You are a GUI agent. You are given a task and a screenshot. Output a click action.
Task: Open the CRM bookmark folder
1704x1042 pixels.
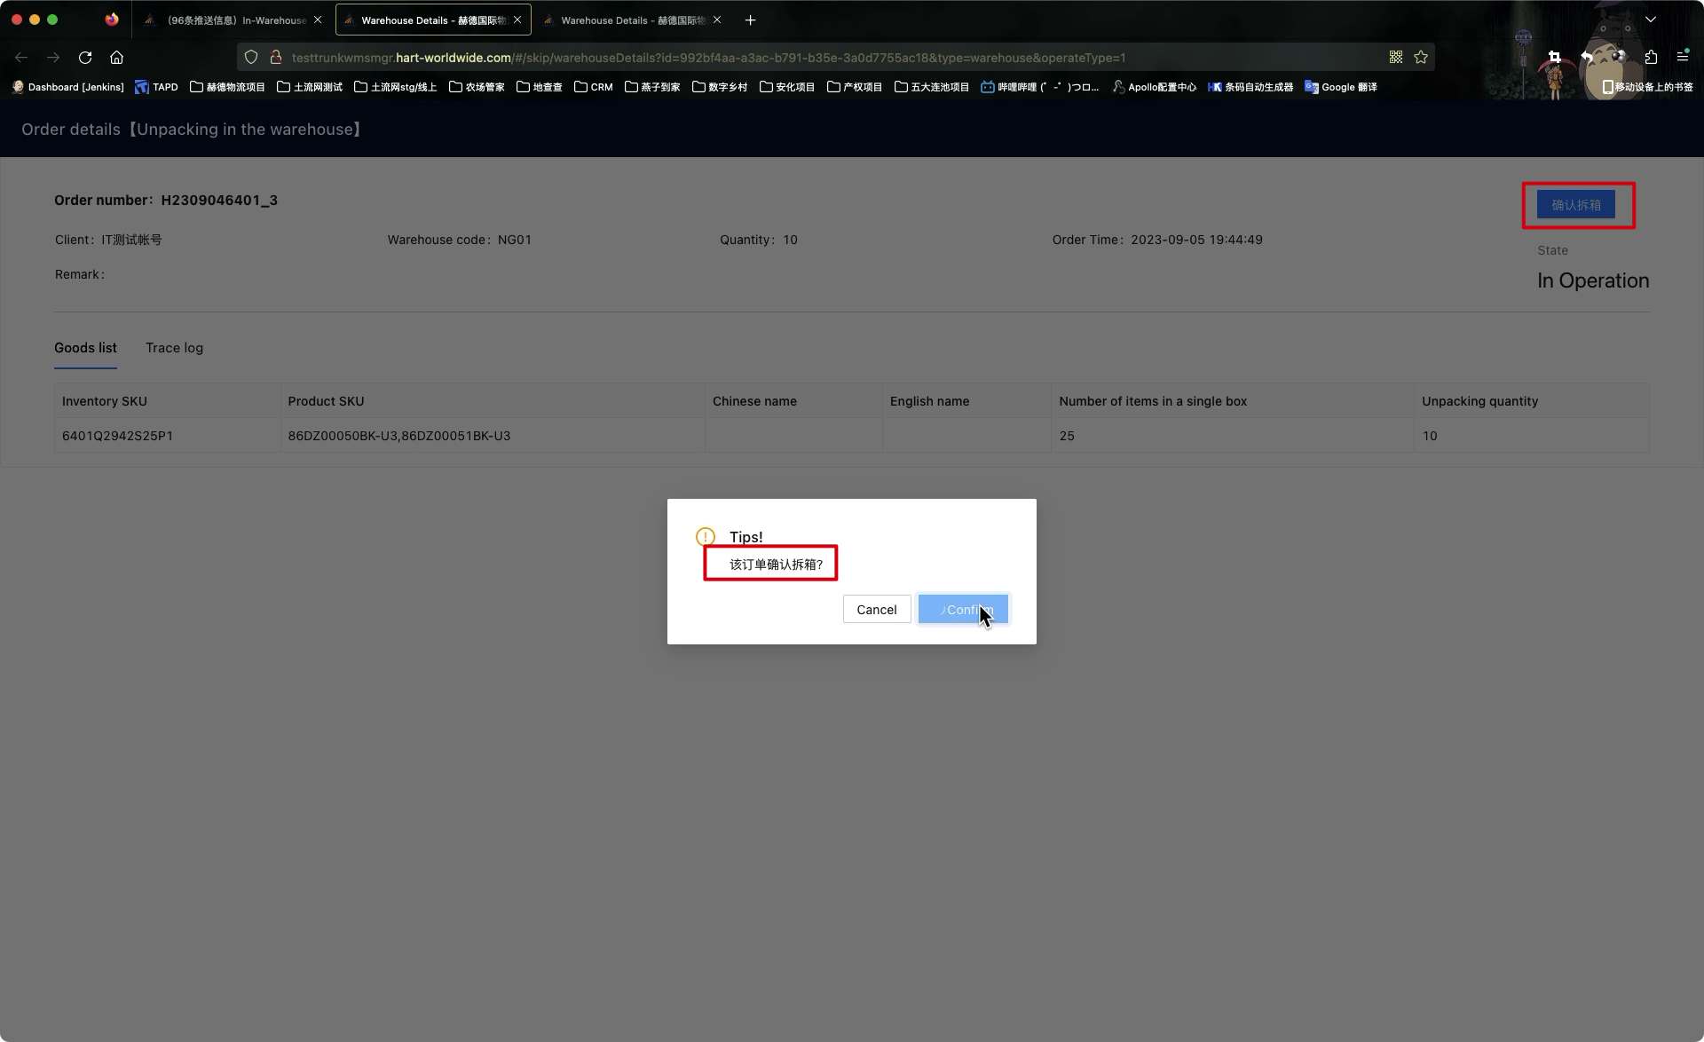593,87
